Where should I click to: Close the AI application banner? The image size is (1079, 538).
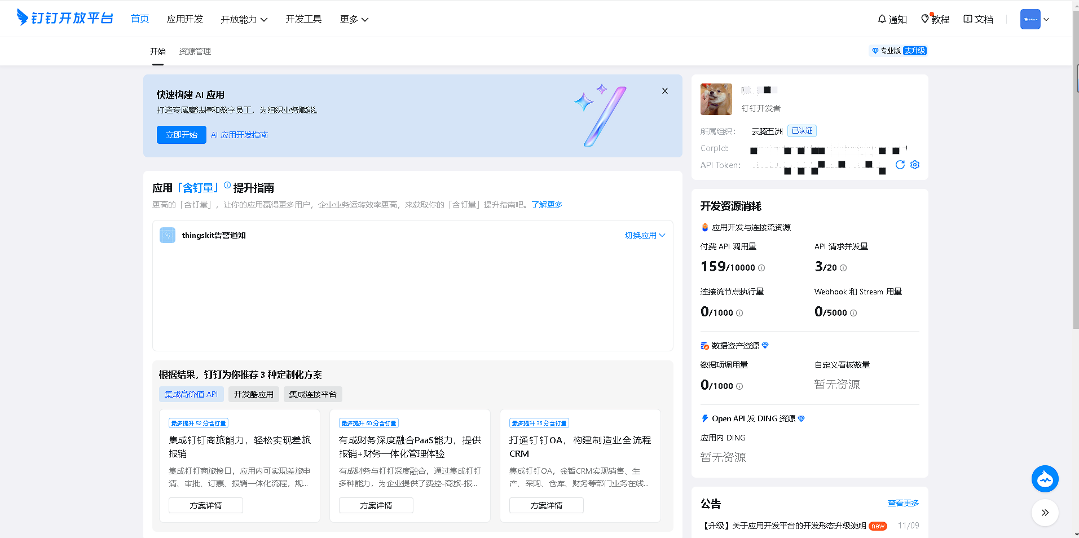point(664,91)
